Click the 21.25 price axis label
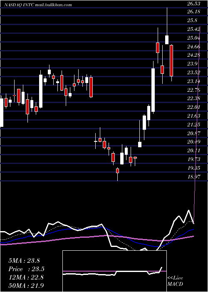This screenshot has height=292, width=208. tap(193, 124)
